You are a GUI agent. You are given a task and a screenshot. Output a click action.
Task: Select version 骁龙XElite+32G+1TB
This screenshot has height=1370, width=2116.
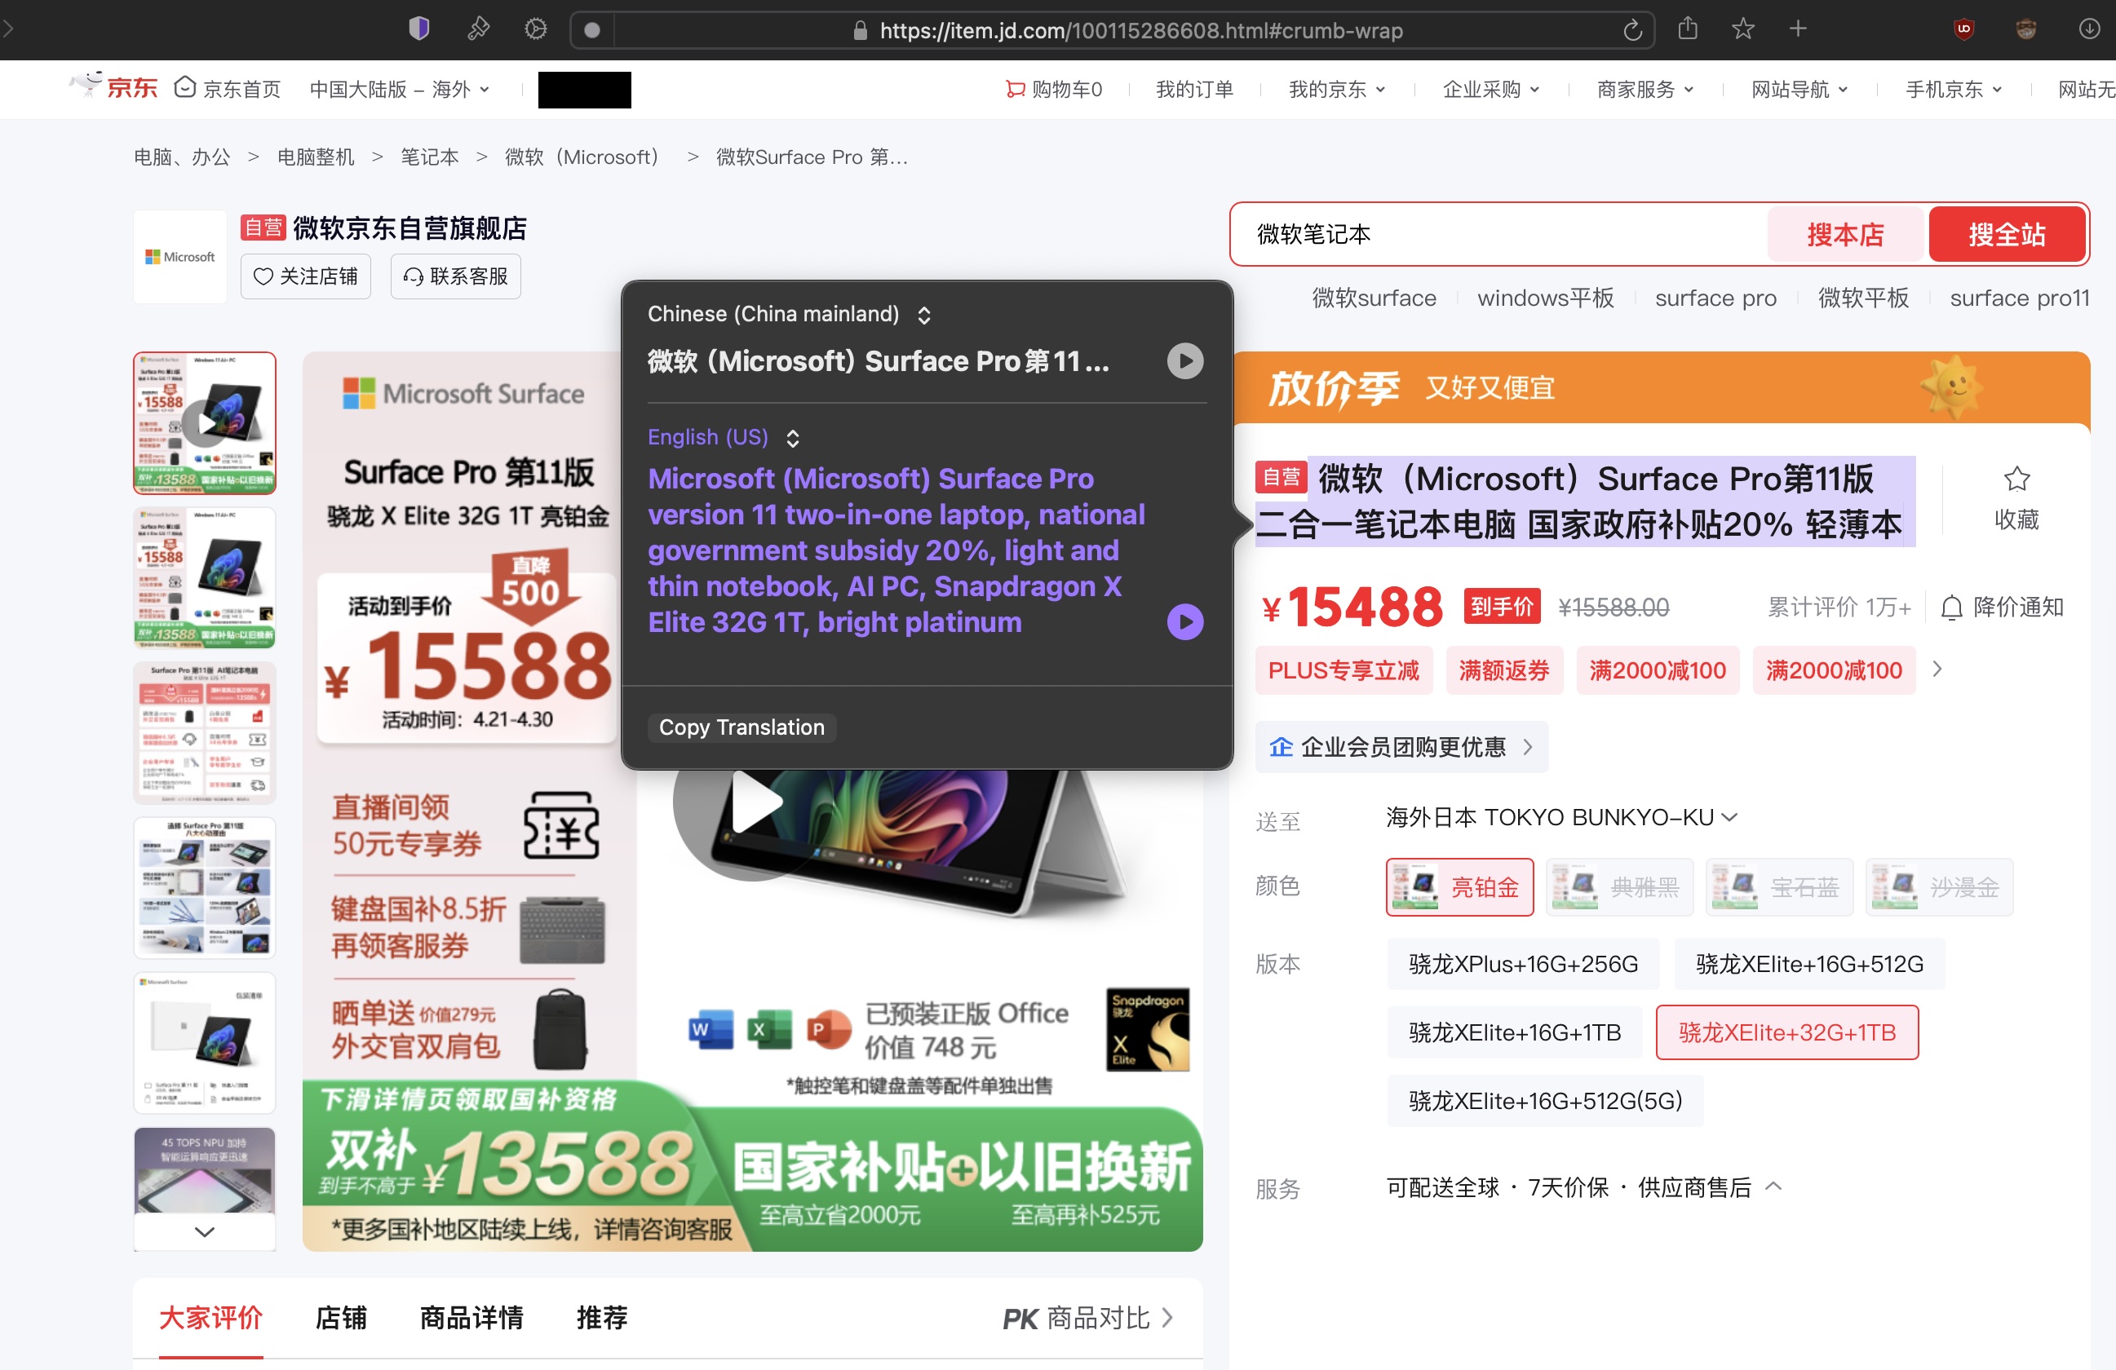(x=1787, y=1032)
